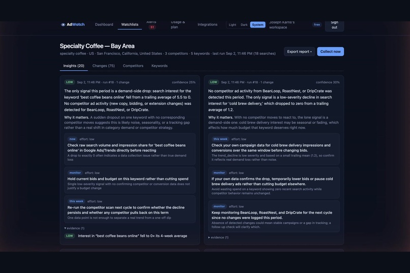Click the watchlist summary line with 'last run Sep 2'
This screenshot has width=410, height=273.
167,53
